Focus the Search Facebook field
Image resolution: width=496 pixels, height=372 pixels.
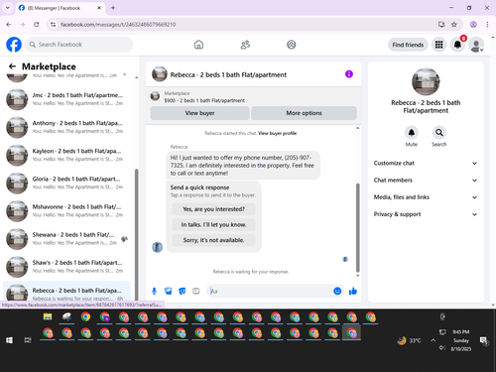coord(79,45)
